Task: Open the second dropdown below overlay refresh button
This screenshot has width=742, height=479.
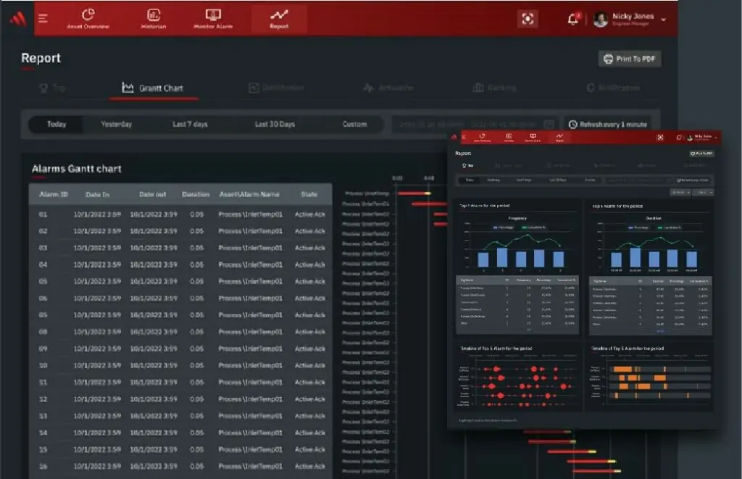Action: (704, 192)
